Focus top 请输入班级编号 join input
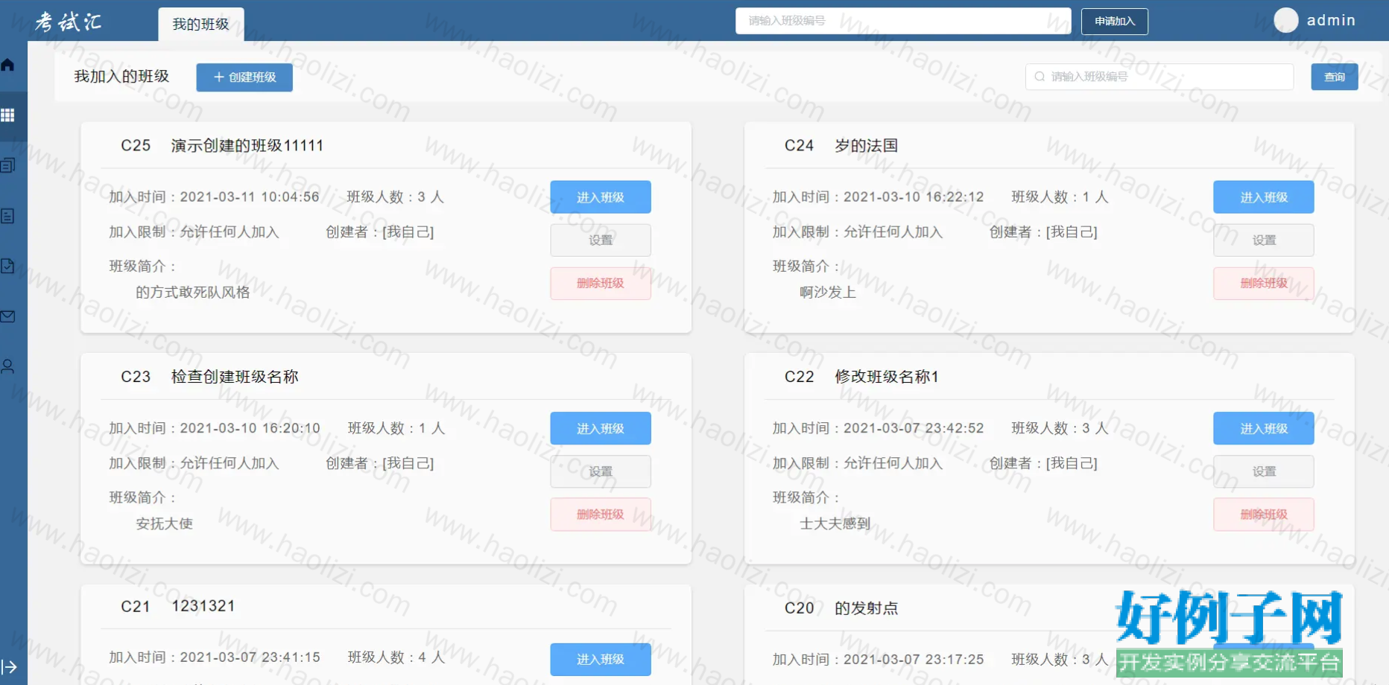 [903, 21]
